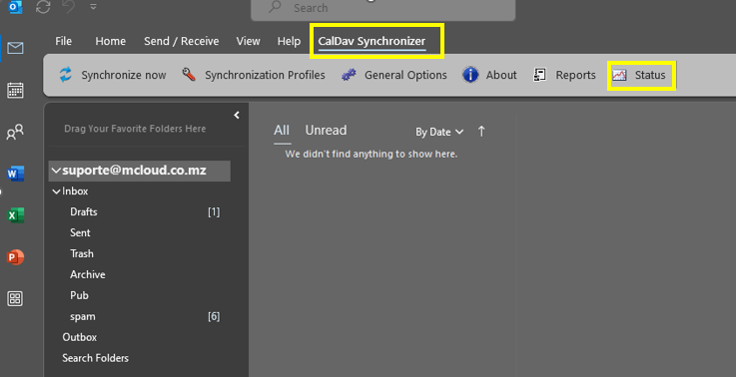Switch to Calendar in left sidebar

click(15, 90)
